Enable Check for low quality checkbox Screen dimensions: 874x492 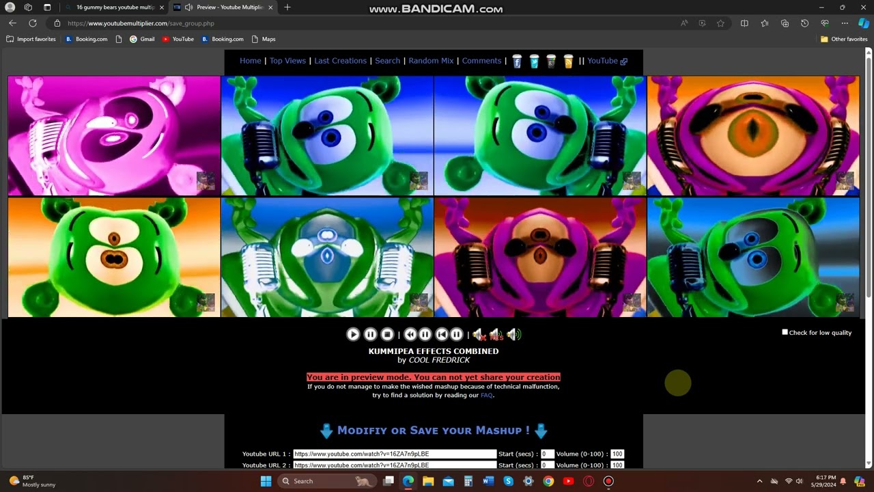click(x=785, y=332)
